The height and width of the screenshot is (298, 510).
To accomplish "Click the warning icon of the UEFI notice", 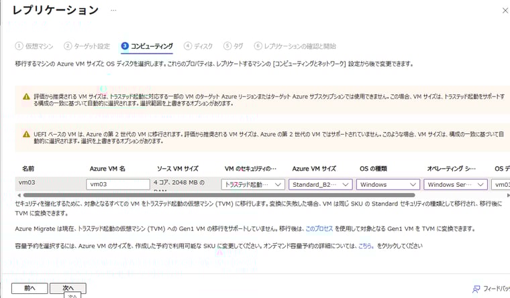I will click(26, 135).
